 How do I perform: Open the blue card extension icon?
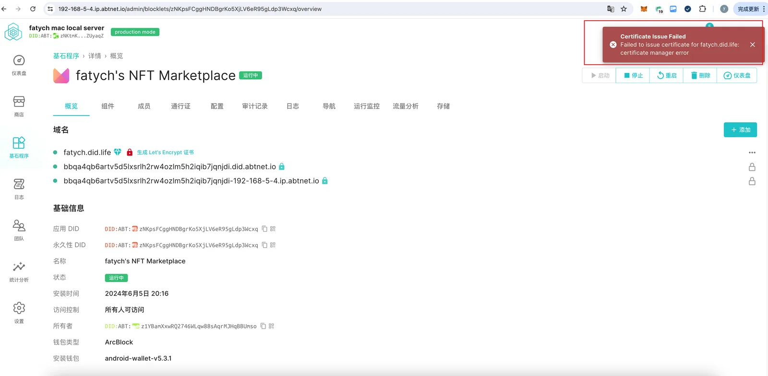pyautogui.click(x=673, y=9)
